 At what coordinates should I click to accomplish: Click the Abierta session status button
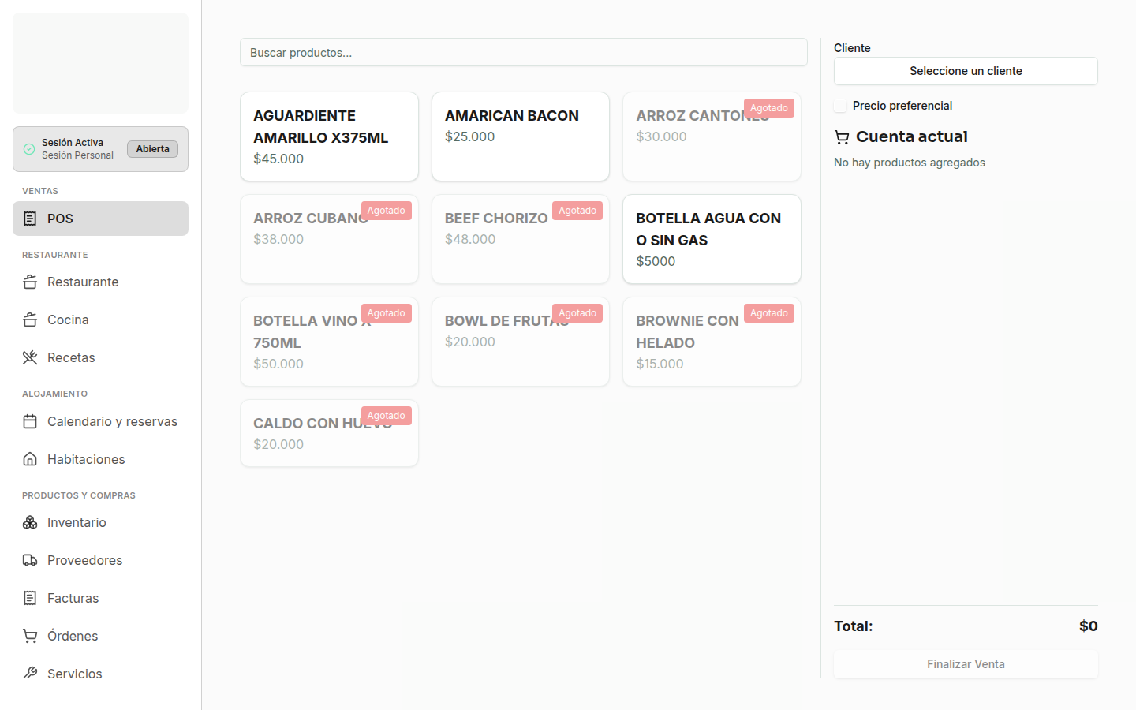tap(152, 149)
